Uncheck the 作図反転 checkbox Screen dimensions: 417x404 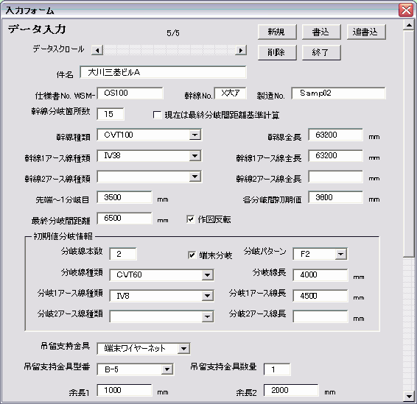click(190, 219)
